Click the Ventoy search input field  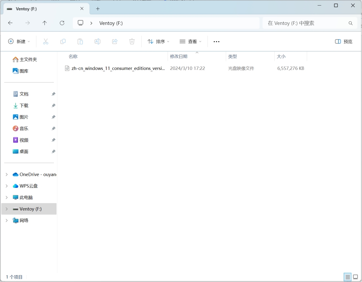(x=305, y=23)
